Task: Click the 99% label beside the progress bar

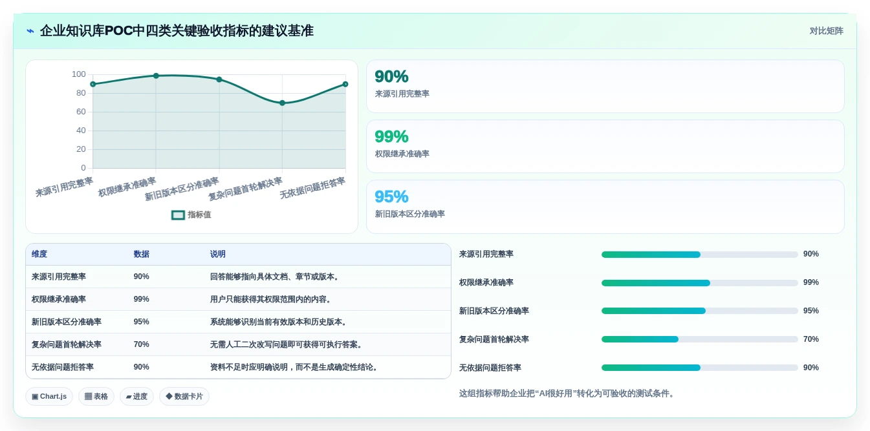Action: [811, 282]
